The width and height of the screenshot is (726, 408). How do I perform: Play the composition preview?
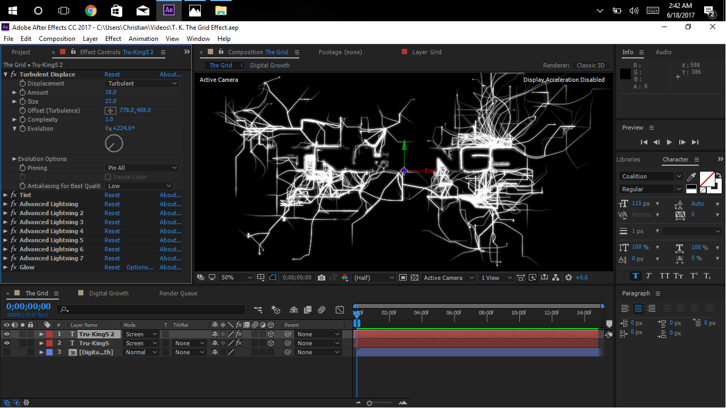(669, 142)
